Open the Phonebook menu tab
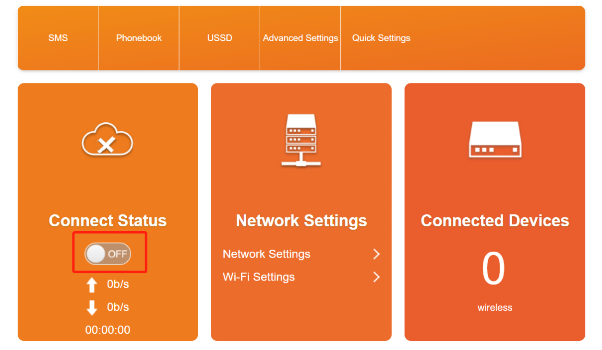Image resolution: width=602 pixels, height=350 pixels. 139,38
